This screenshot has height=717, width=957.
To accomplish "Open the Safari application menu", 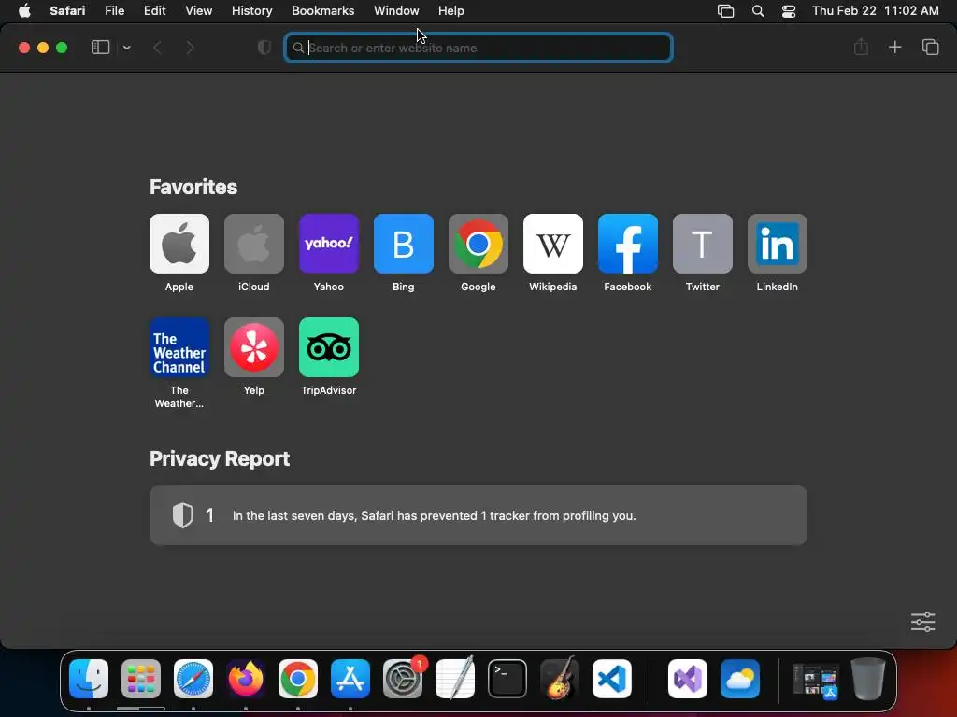I will coord(67,11).
